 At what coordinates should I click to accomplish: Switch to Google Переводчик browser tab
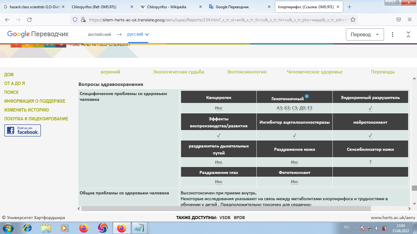coord(240,7)
